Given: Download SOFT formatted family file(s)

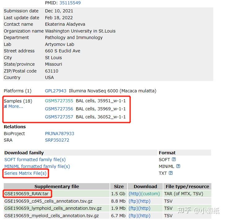Looking at the screenshot, I should pyautogui.click(x=35, y=160).
